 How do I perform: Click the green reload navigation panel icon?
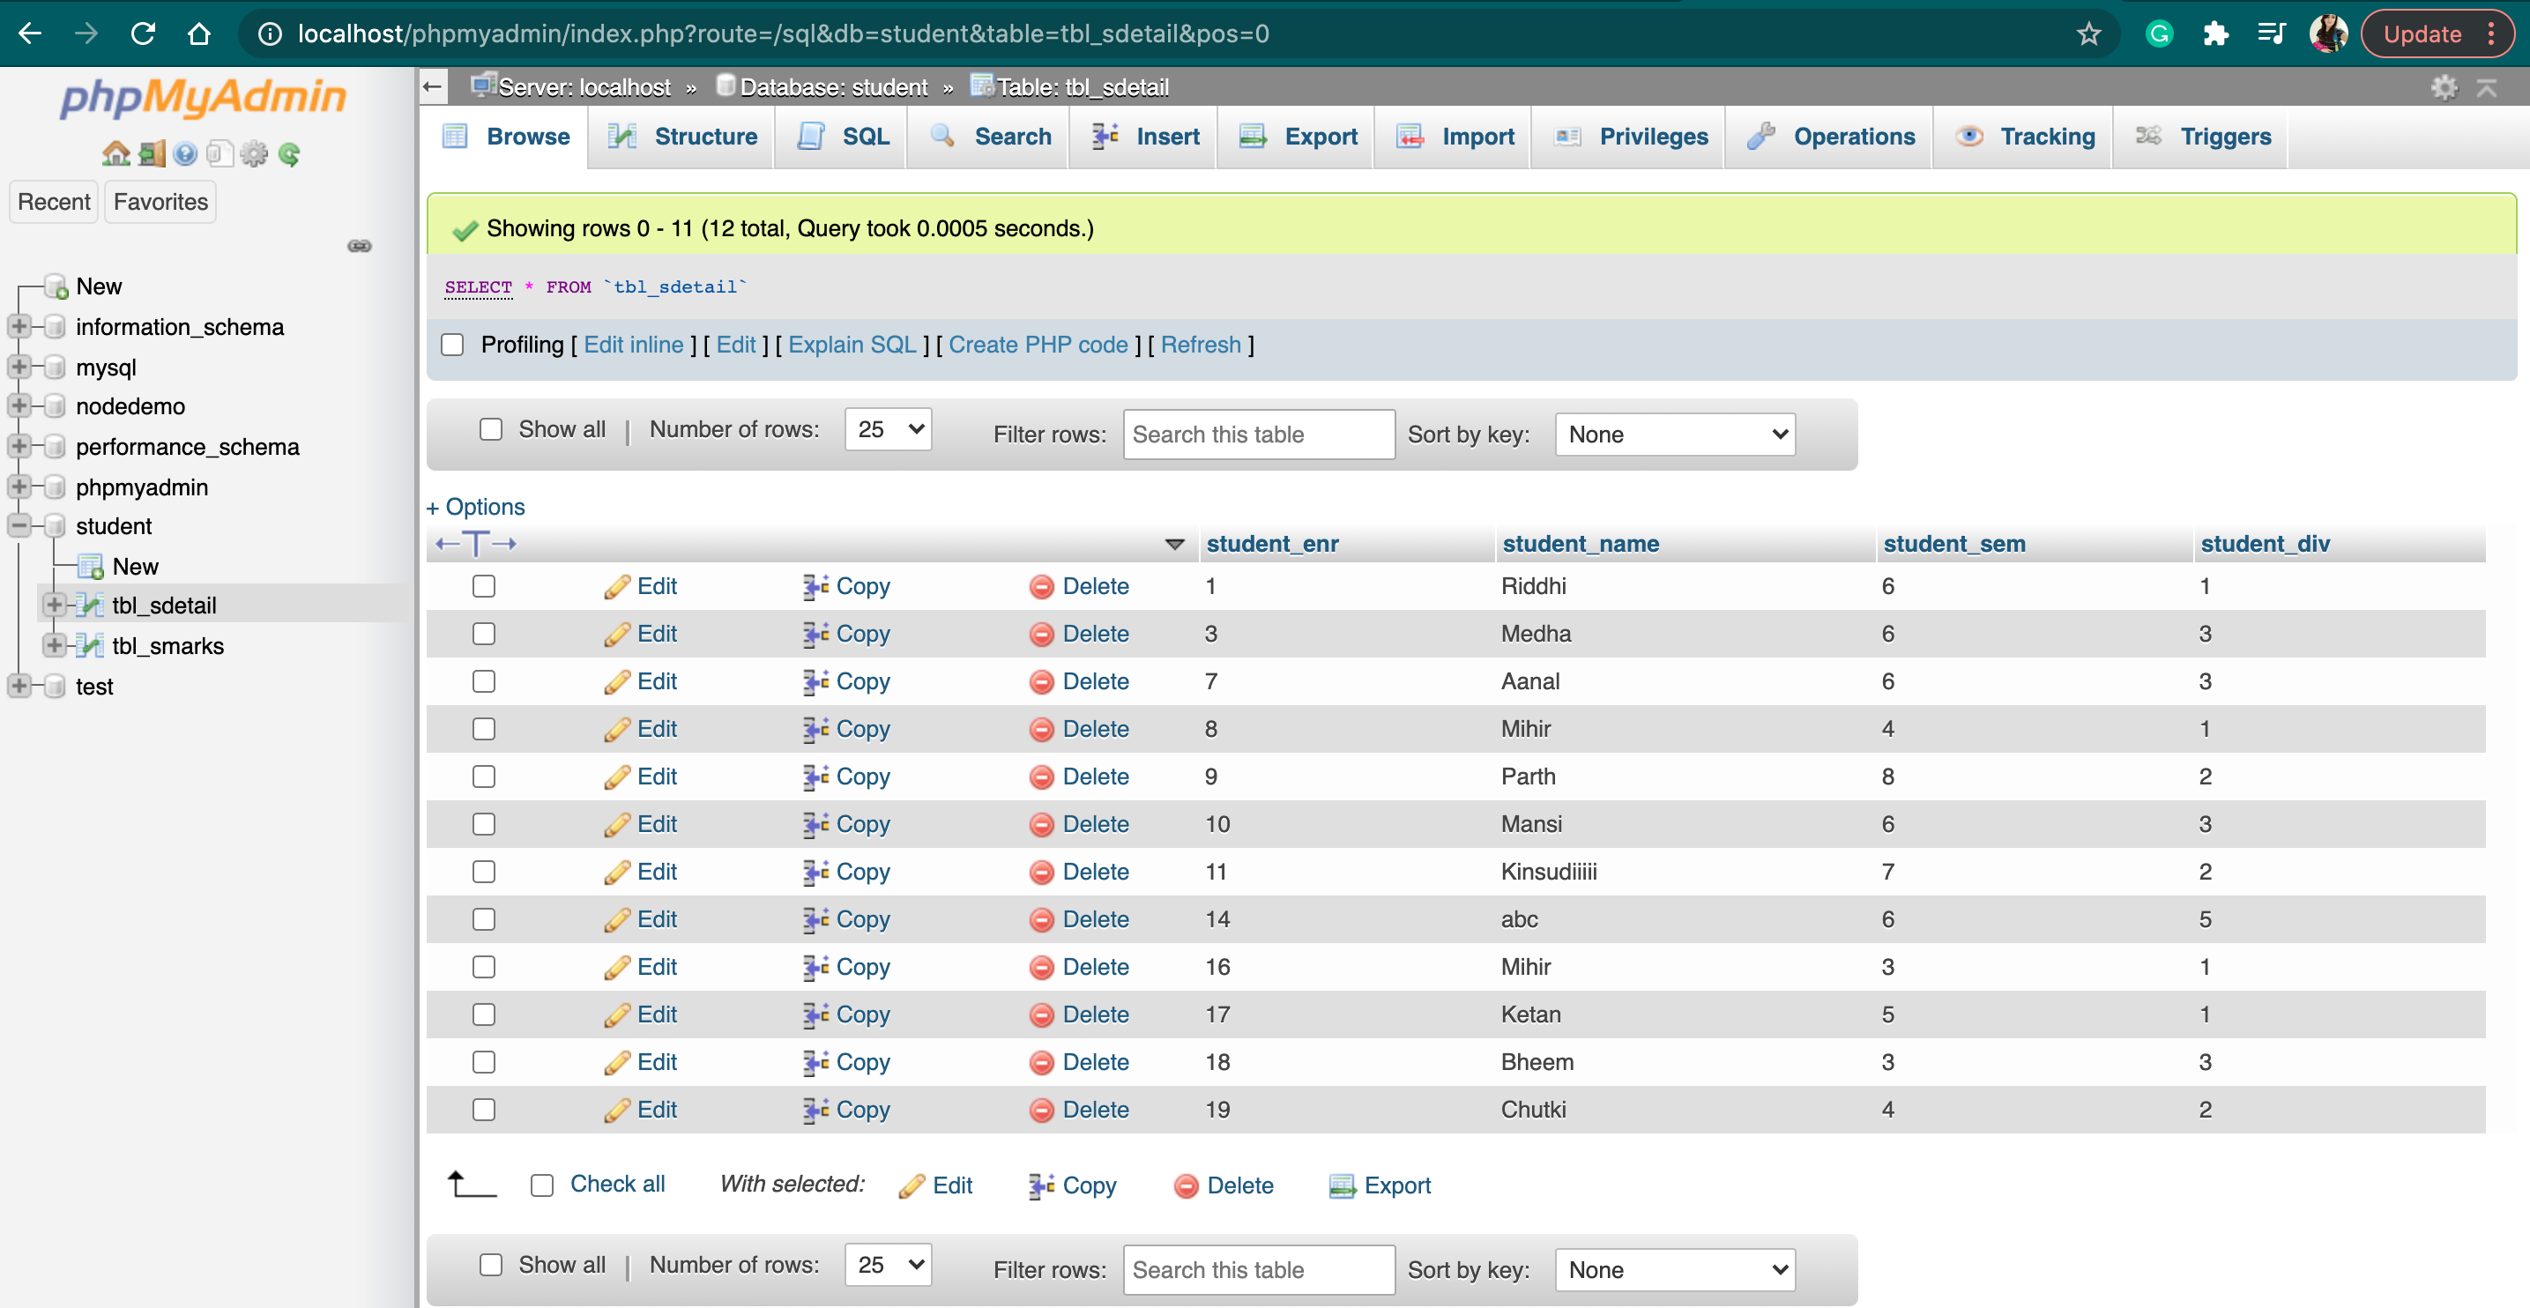pyautogui.click(x=289, y=154)
